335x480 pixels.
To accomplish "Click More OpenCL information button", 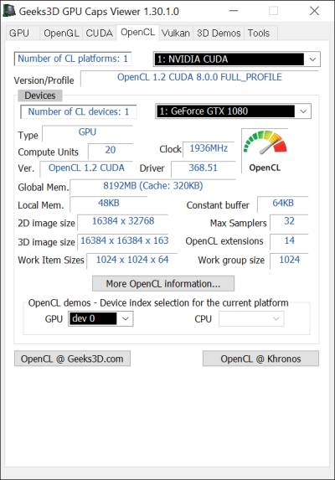I will pyautogui.click(x=163, y=284).
